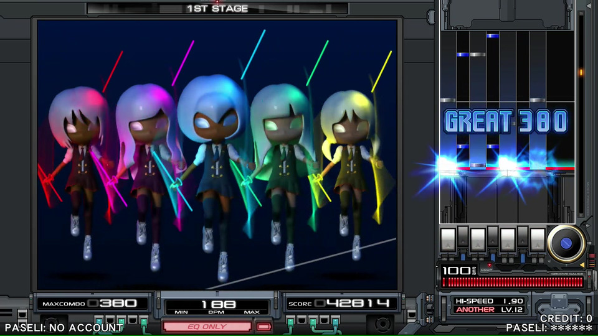Click the 100 PER gauge percentage
The width and height of the screenshot is (598, 336).
coord(459,271)
